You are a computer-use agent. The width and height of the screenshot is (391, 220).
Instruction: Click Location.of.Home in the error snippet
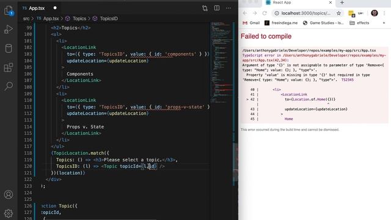[309, 99]
